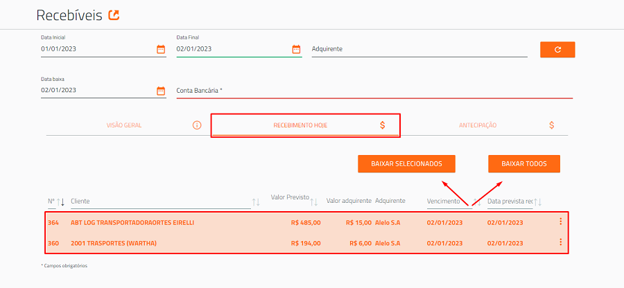Click the info icon beside Visão Geral
Image resolution: width=624 pixels, height=288 pixels.
pos(197,125)
